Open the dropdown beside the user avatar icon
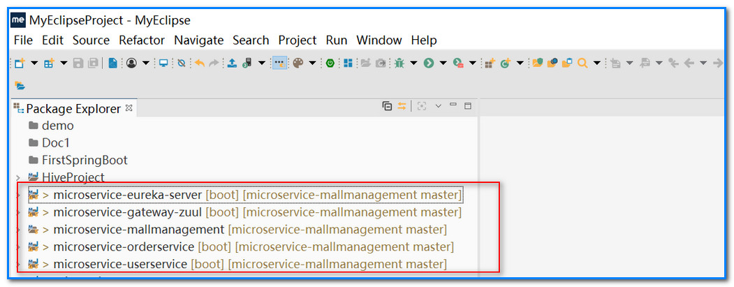This screenshot has width=734, height=287. pyautogui.click(x=145, y=64)
